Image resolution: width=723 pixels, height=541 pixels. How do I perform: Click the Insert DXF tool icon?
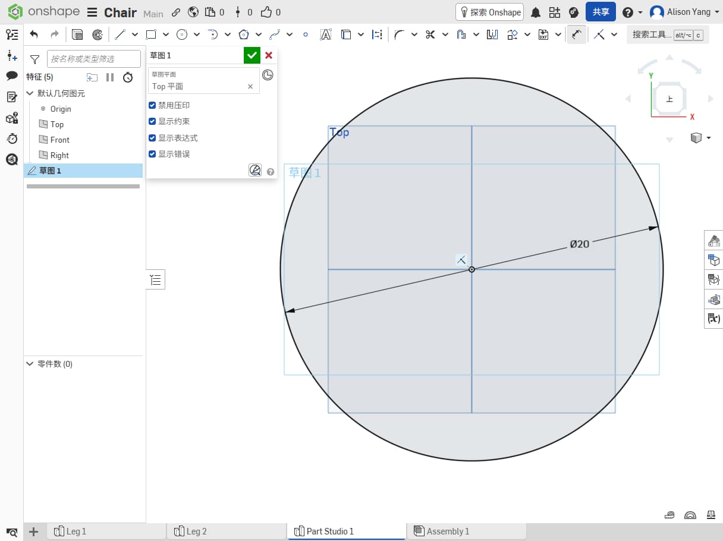point(543,34)
